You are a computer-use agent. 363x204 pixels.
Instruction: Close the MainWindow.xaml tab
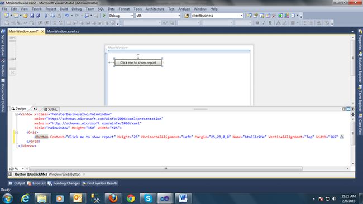tap(42, 31)
